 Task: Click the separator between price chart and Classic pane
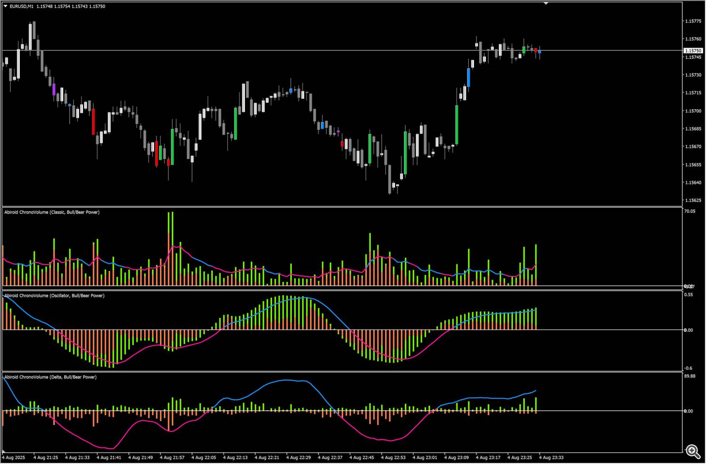(342, 207)
